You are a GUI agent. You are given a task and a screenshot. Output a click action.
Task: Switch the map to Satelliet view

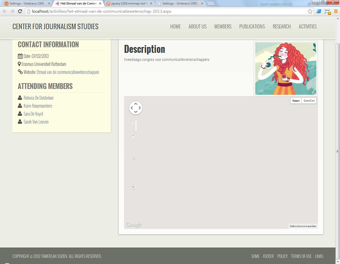coord(309,101)
